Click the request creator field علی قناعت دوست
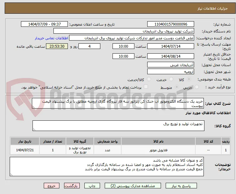Viewport: 236px width, 194px height. 132,38
